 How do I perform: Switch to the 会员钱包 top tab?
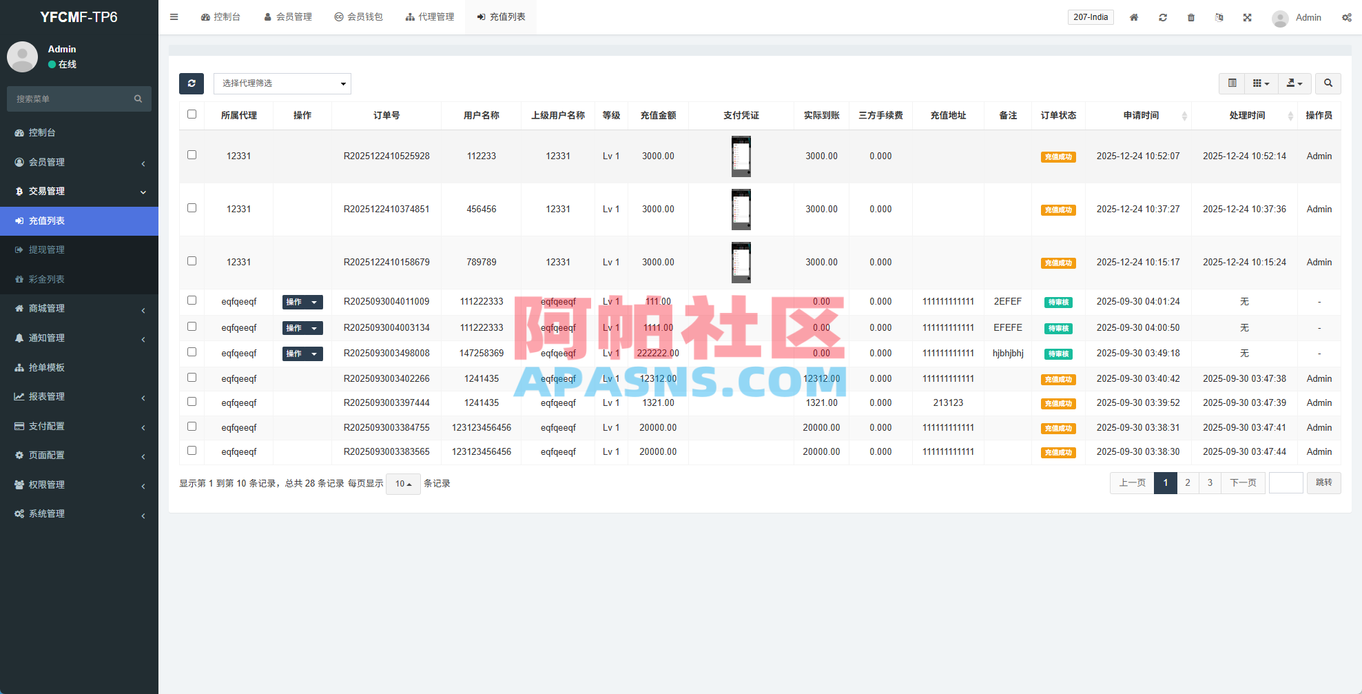point(358,17)
